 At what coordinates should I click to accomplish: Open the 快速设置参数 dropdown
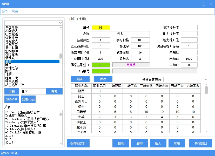(205, 79)
